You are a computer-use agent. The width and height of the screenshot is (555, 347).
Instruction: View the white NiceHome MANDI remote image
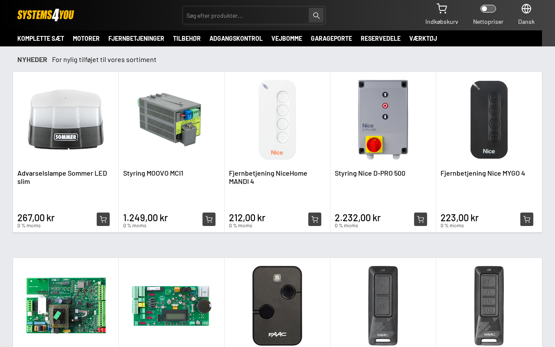(x=277, y=119)
